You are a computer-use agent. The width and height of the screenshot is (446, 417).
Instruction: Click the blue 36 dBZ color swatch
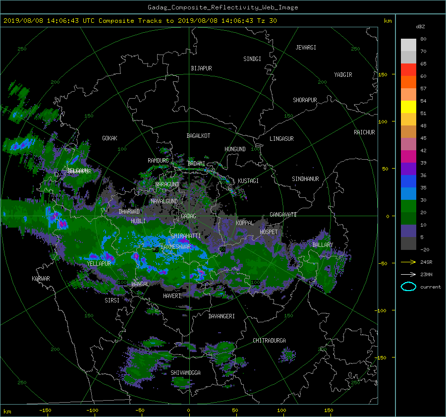408,181
